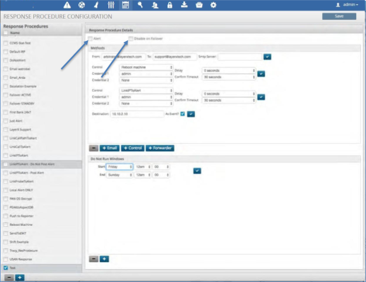Click the sliders icon in top navbar
Screen dimensions: 366x282
tap(110, 5)
